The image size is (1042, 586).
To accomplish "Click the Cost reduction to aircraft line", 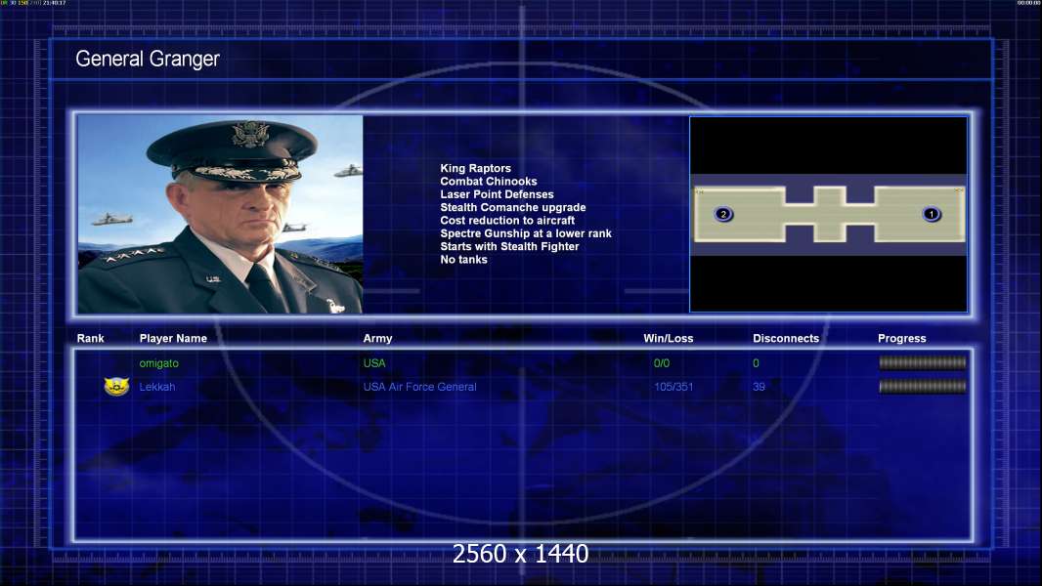I will [507, 221].
